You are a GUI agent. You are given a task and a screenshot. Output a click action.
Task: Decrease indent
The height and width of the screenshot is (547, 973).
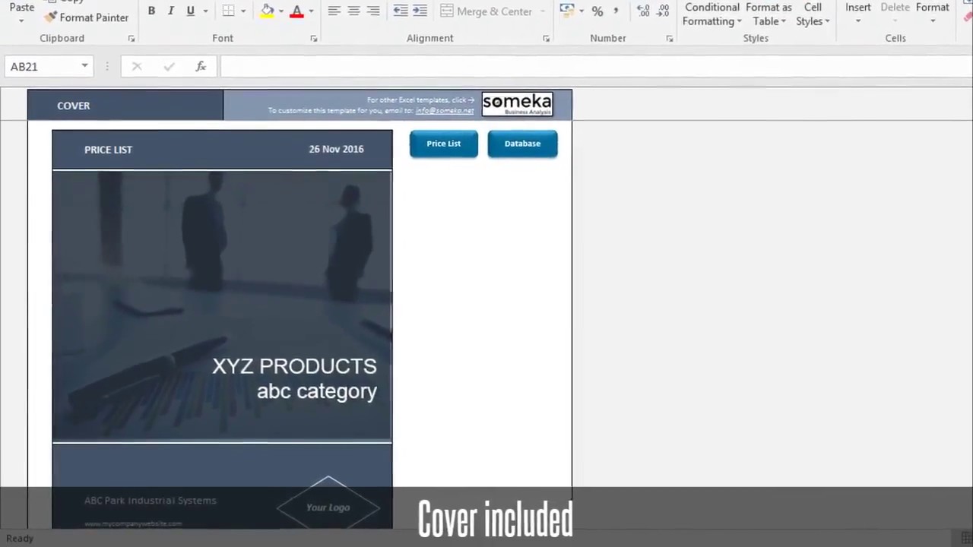[x=400, y=11]
